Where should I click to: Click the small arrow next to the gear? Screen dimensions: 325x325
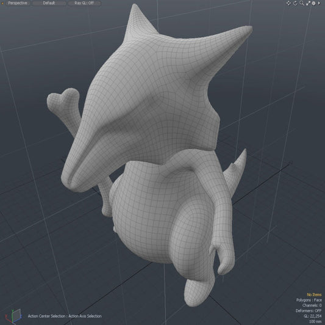coord(319,3)
